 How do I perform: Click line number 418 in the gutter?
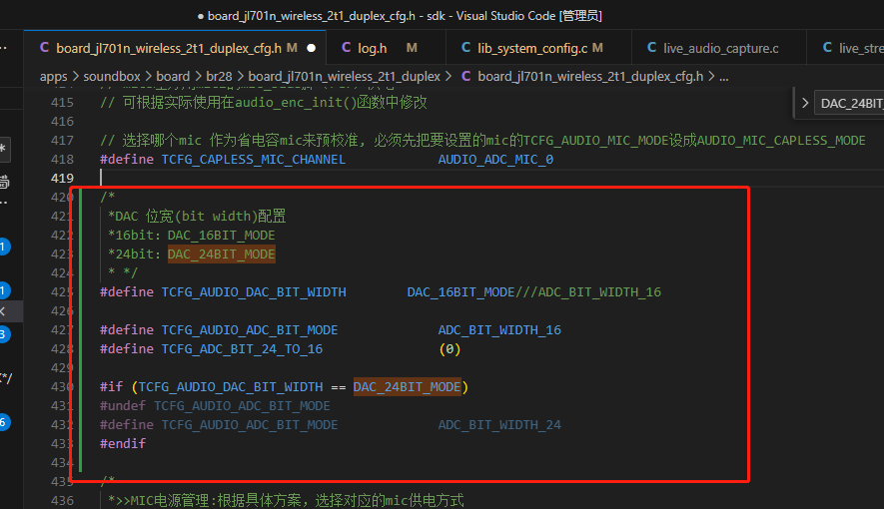(62, 160)
